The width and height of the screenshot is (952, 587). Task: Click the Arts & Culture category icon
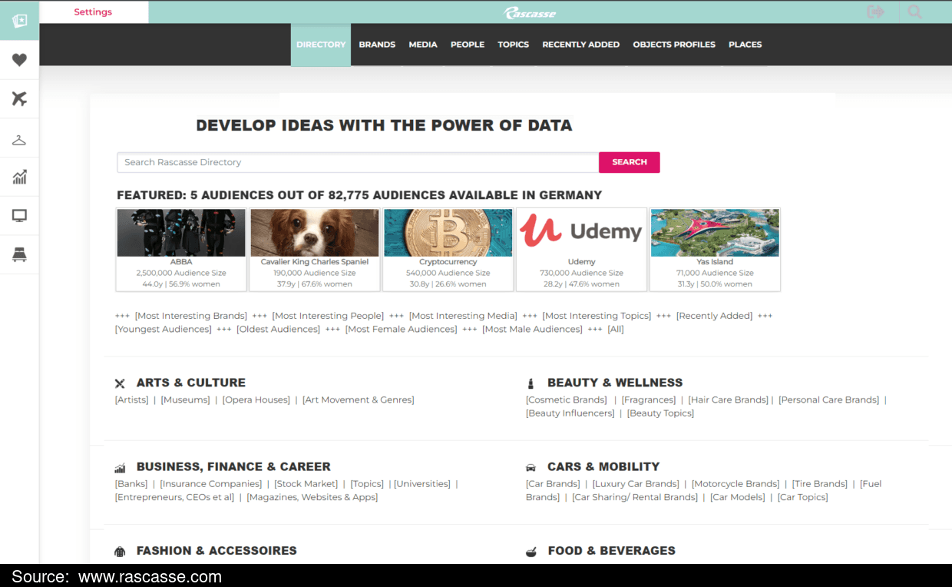click(120, 383)
